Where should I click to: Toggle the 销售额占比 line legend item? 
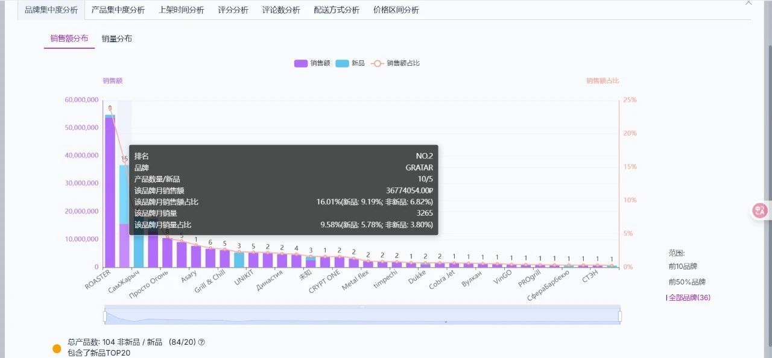[x=394, y=63]
